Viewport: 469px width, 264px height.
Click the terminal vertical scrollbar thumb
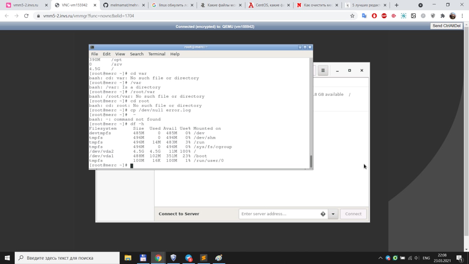coord(311,161)
